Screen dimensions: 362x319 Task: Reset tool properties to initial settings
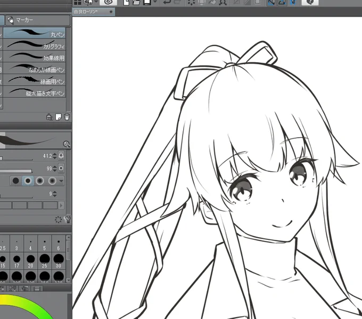(58, 220)
